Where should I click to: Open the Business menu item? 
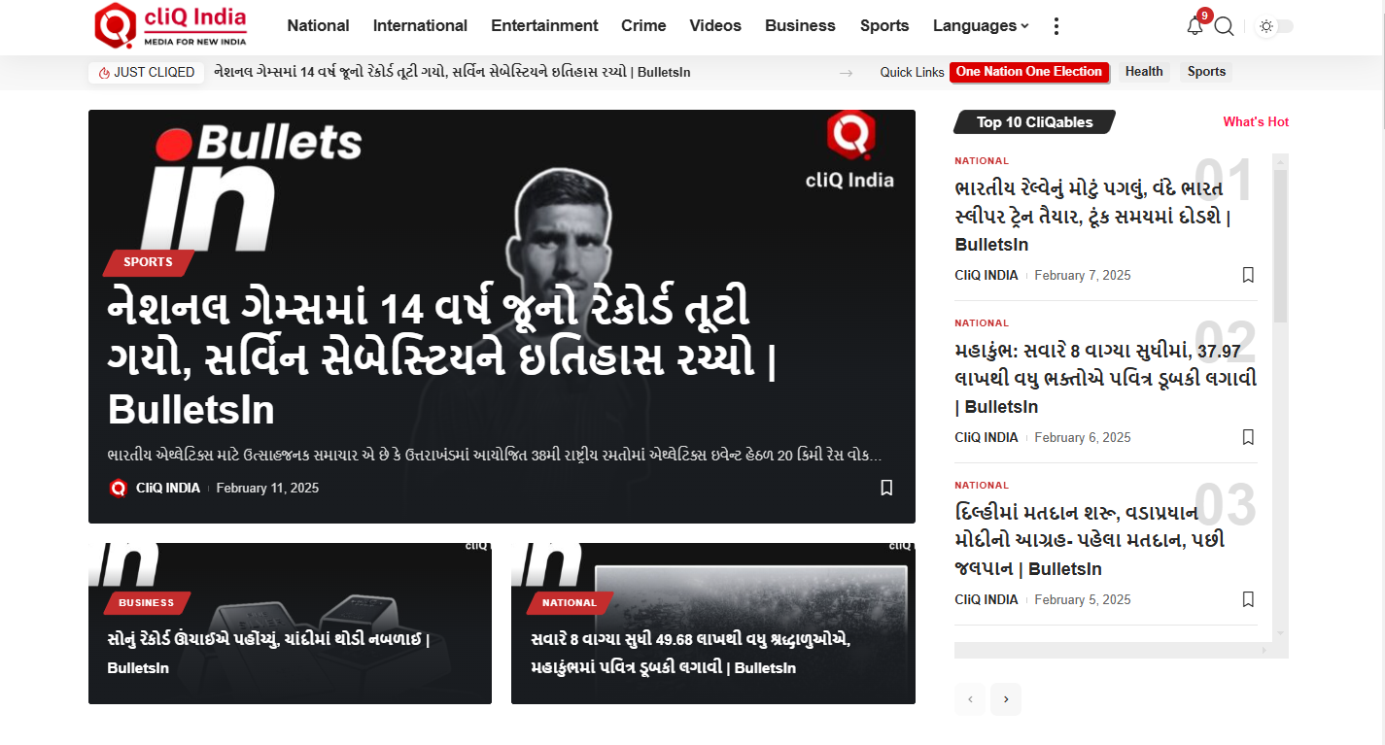point(800,26)
